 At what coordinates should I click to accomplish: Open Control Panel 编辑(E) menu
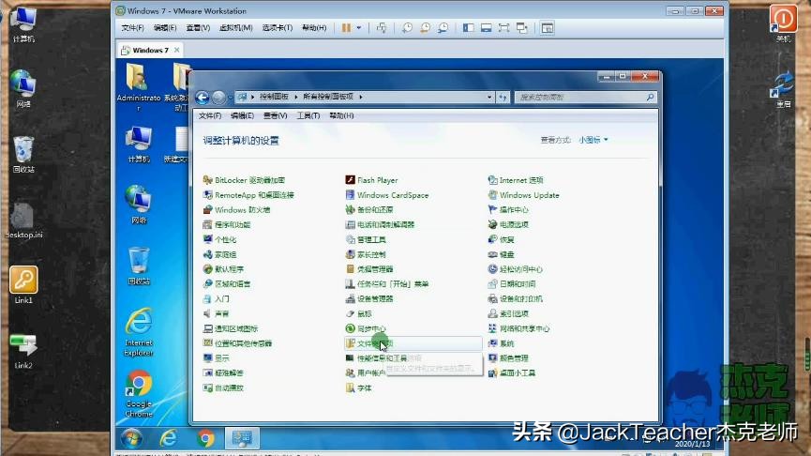242,115
